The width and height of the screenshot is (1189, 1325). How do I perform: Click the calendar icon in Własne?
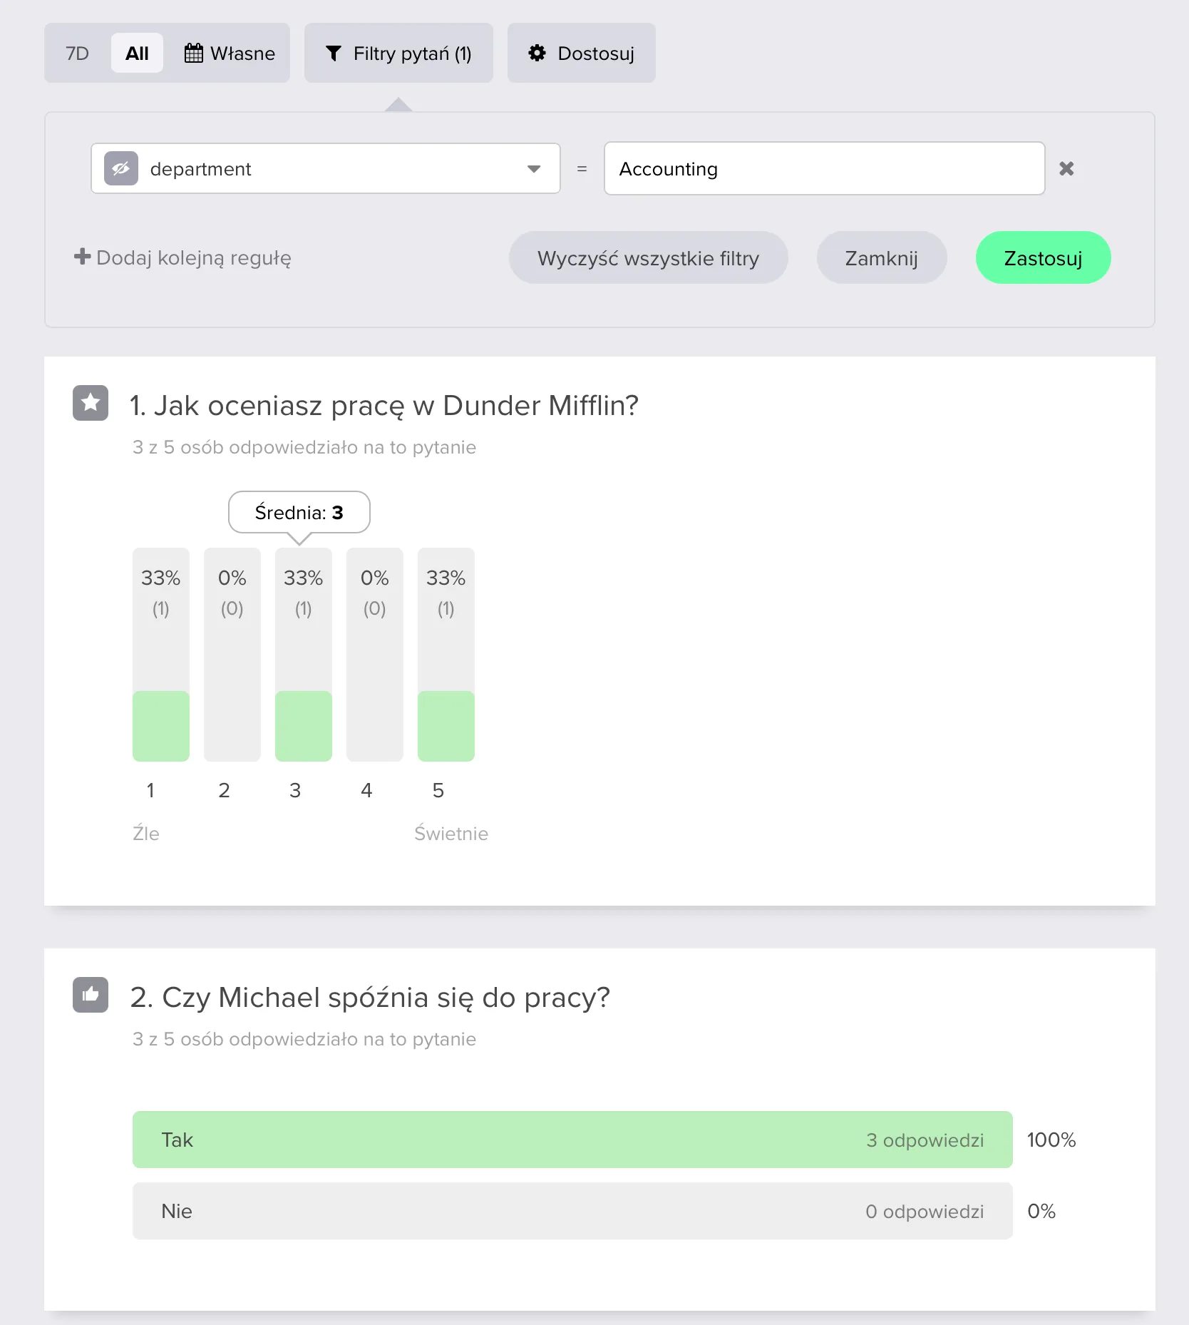(x=193, y=53)
